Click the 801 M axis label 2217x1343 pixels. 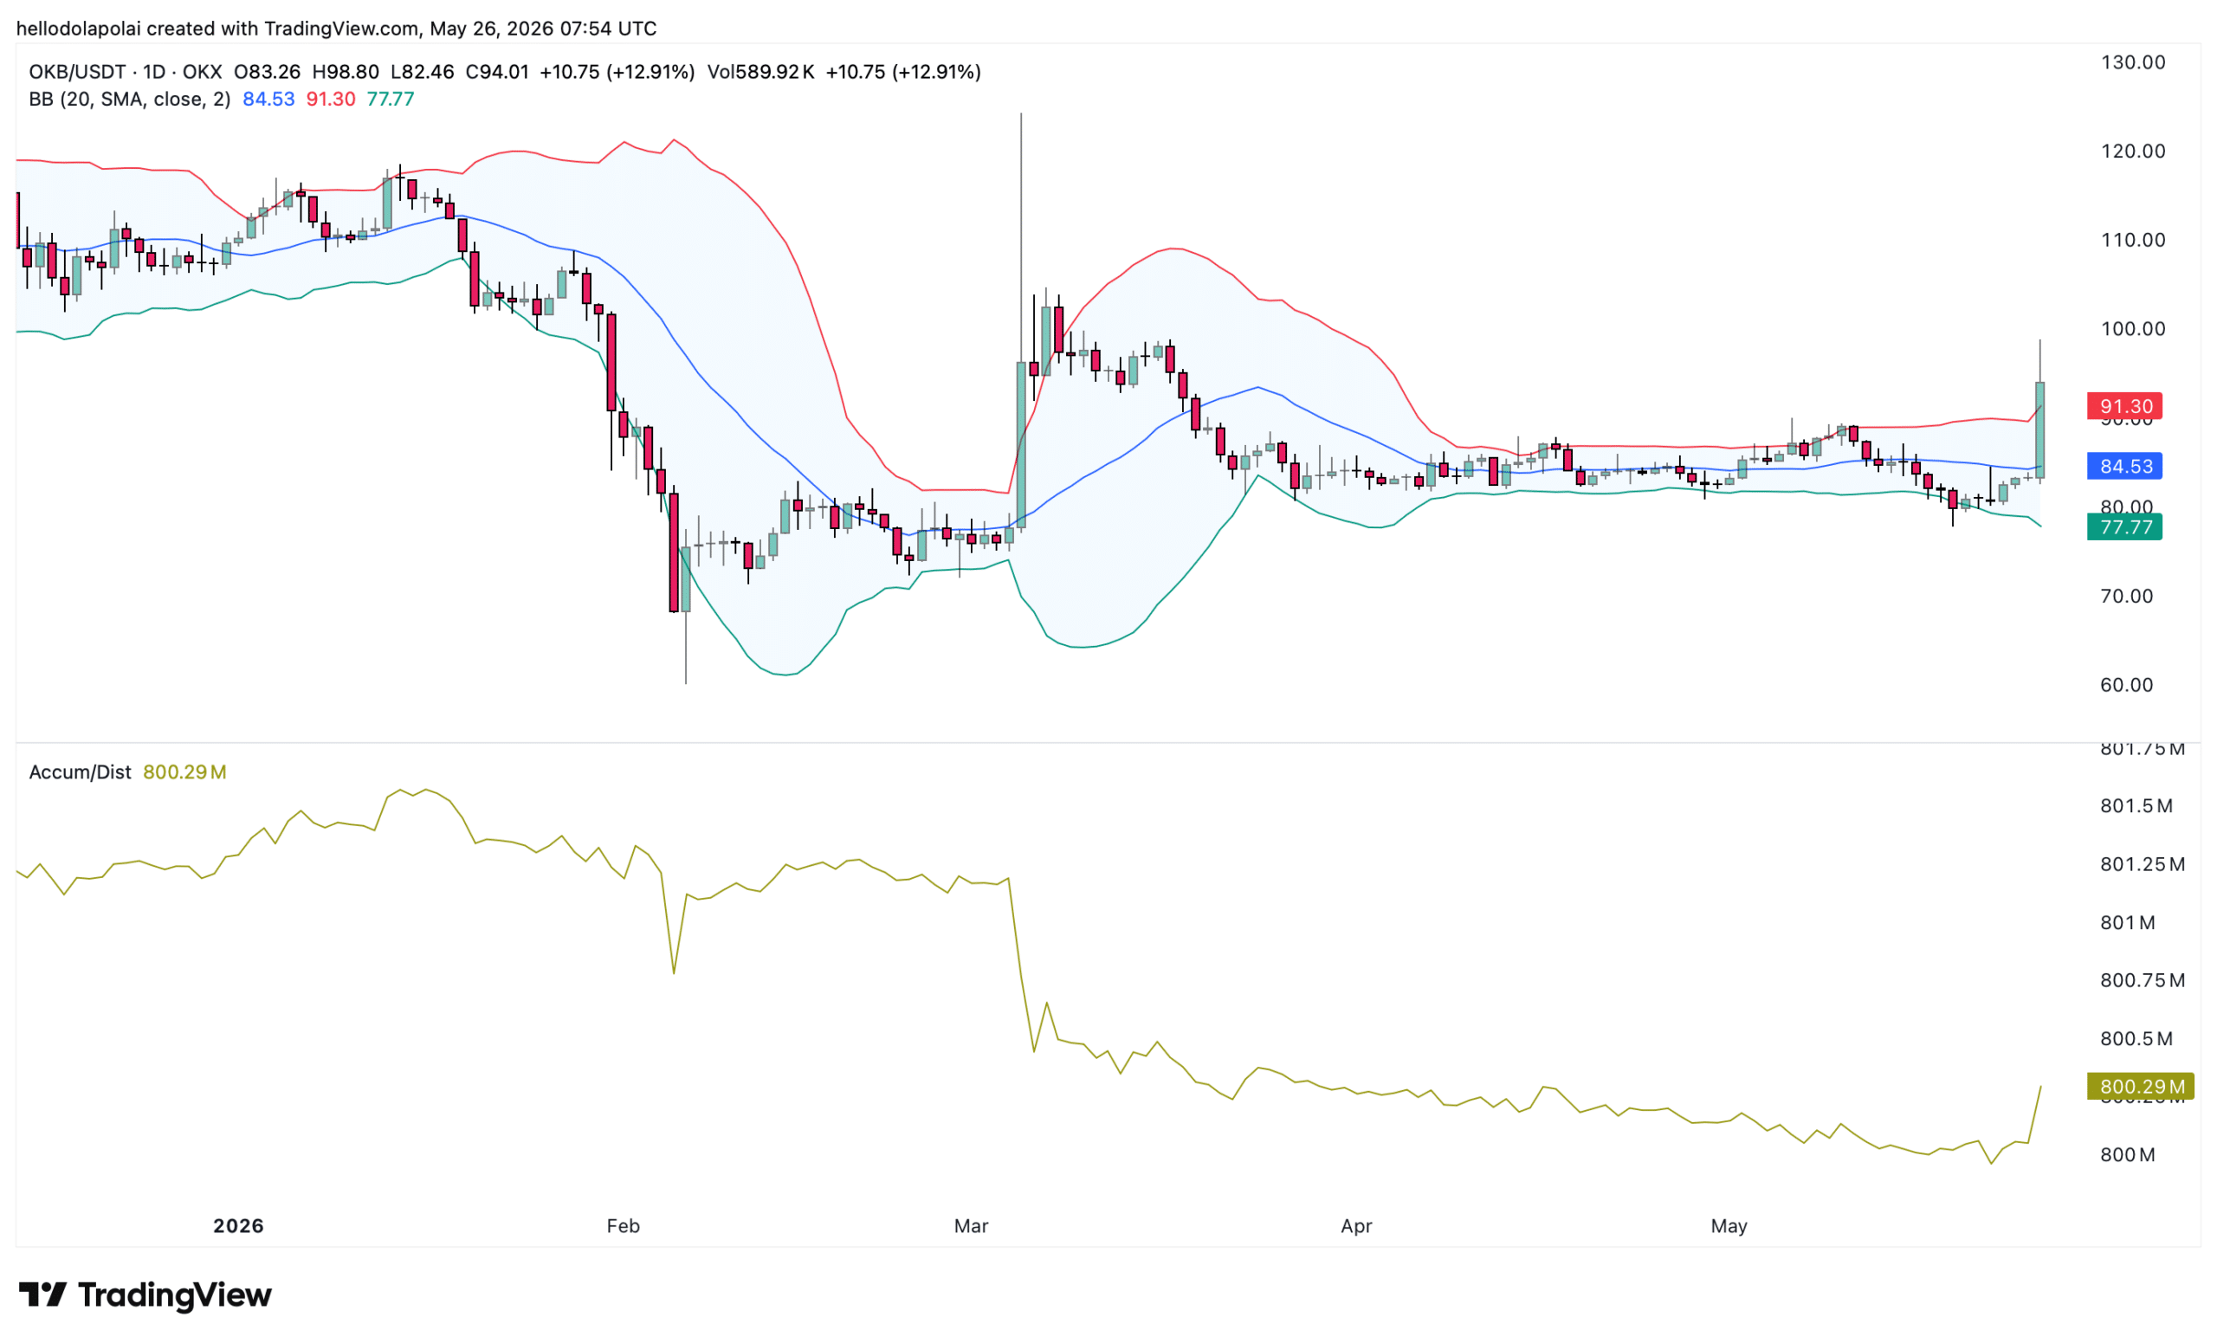(2127, 923)
